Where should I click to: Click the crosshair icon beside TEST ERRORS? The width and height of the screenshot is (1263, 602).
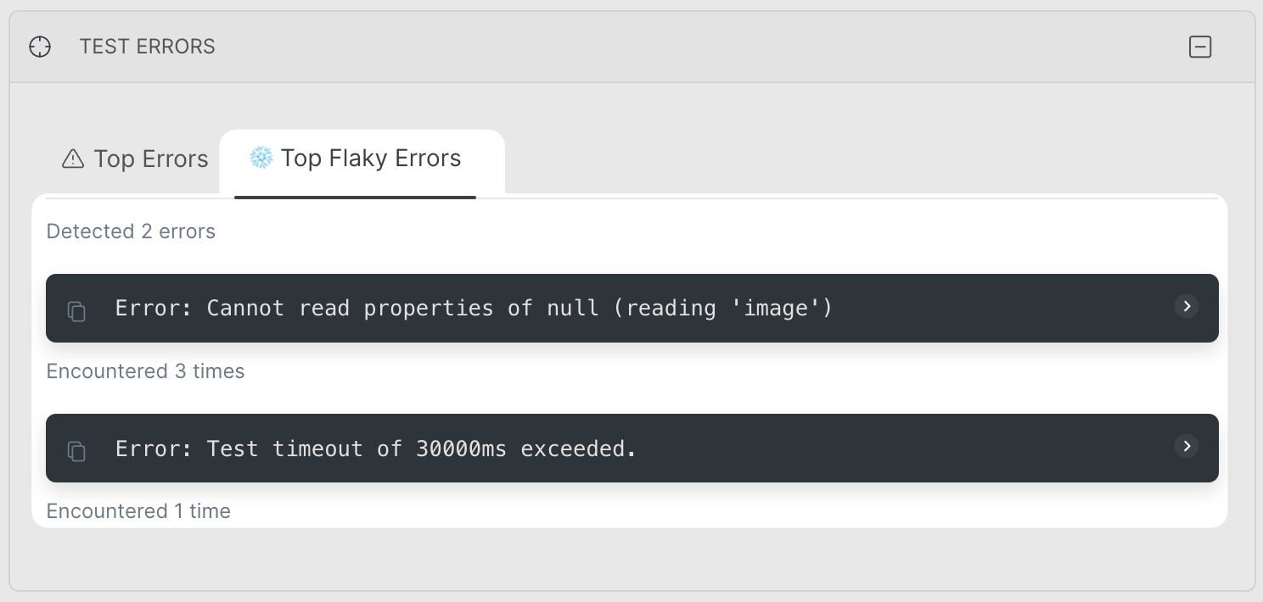40,47
